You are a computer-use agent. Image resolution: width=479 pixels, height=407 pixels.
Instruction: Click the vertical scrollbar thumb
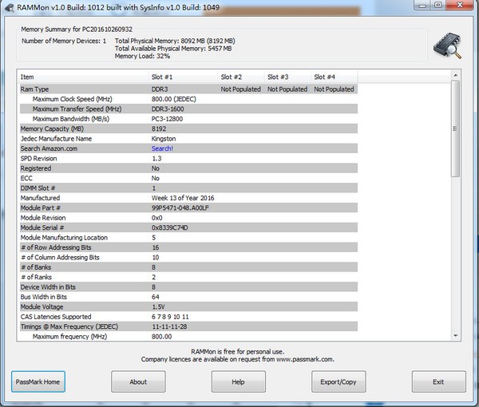point(456,128)
